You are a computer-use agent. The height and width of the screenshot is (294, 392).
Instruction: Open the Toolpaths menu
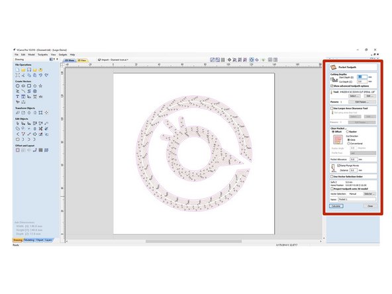[43, 54]
